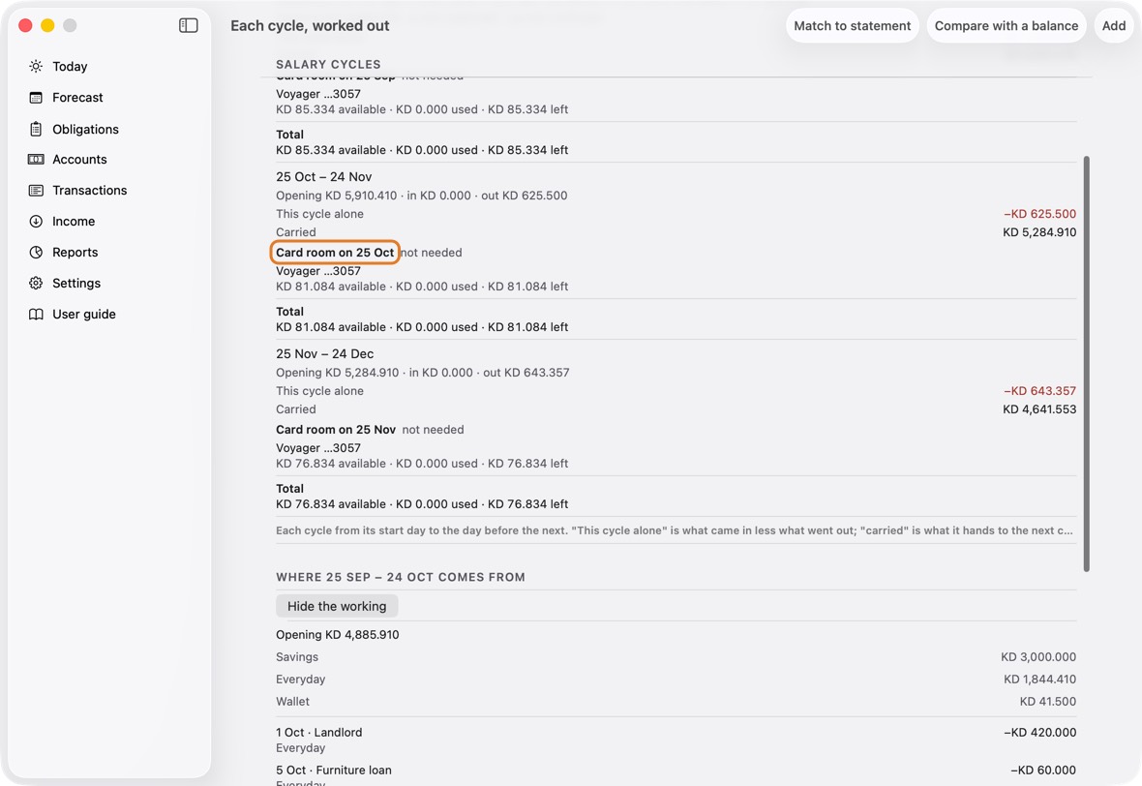Click the list icon beside Transactions
This screenshot has height=786, width=1142.
(36, 190)
